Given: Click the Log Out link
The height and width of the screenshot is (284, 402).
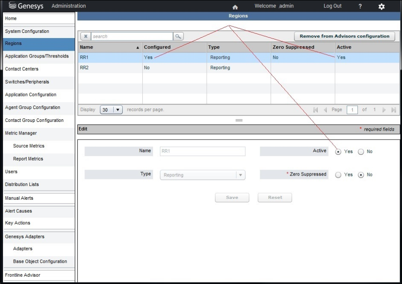Looking at the screenshot, I should pyautogui.click(x=332, y=6).
